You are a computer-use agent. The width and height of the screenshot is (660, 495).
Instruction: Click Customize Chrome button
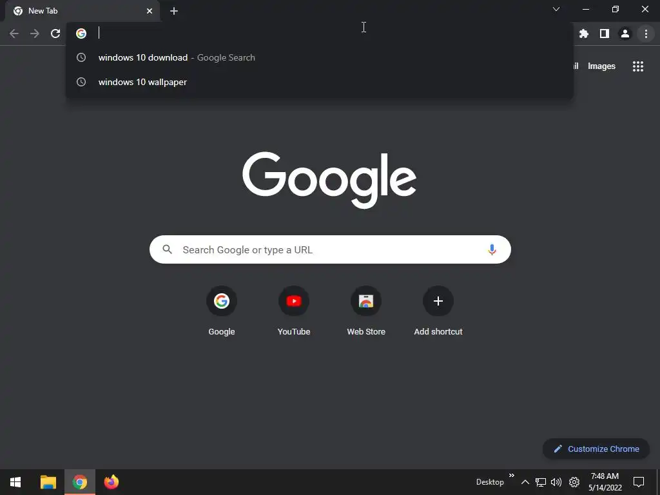pos(596,449)
